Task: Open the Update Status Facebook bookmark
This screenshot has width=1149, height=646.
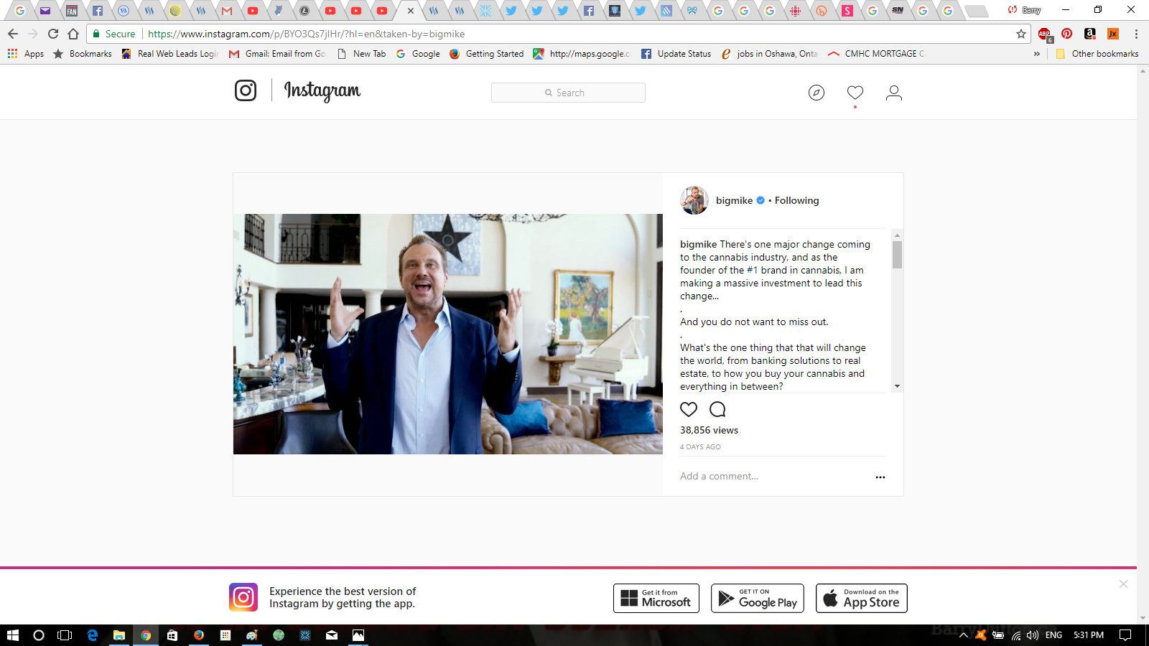Action: pyautogui.click(x=676, y=54)
